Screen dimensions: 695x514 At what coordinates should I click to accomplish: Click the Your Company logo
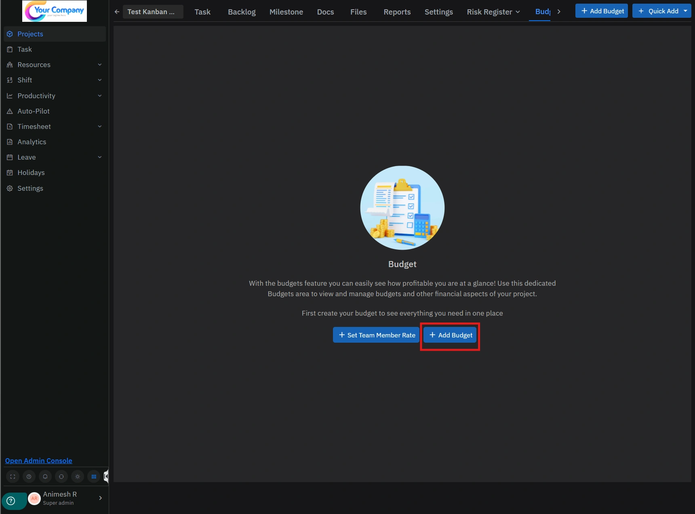[x=55, y=11]
